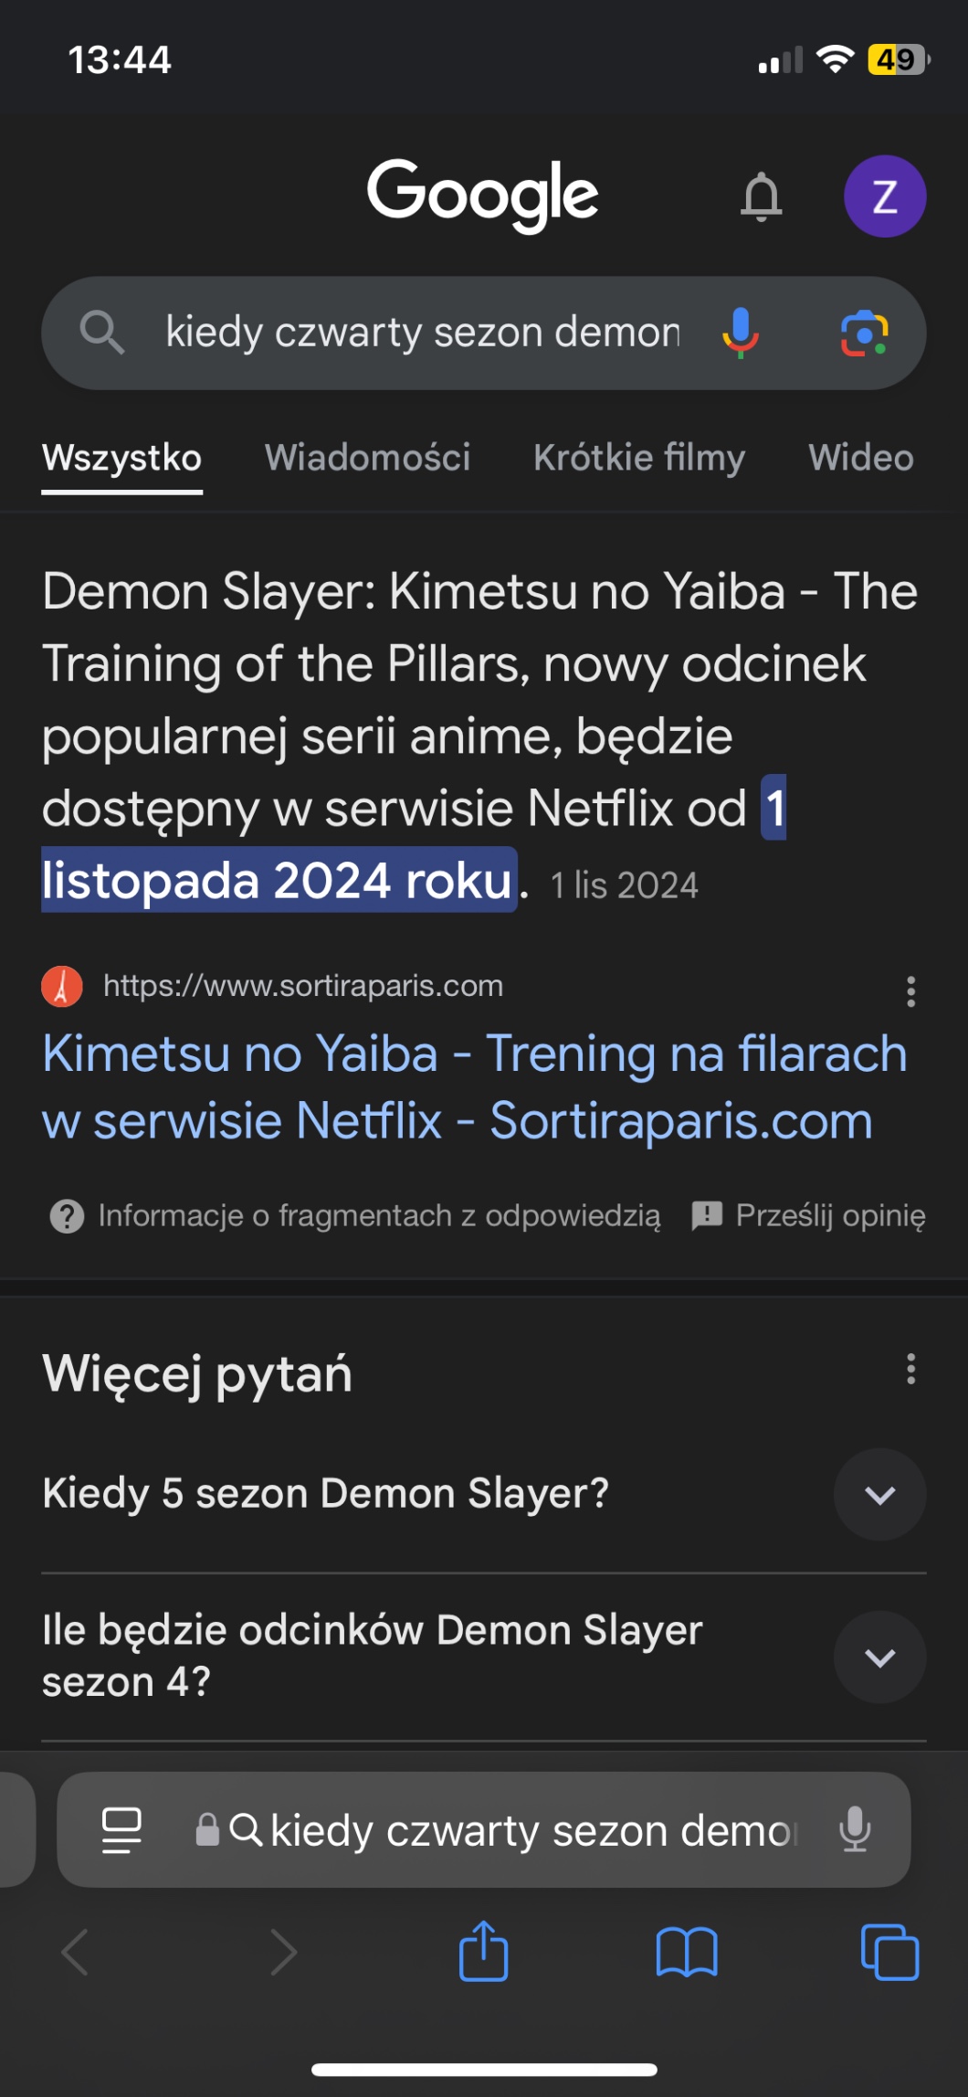Screen dimensions: 968x2097
Task: Tap the Google notifications bell icon
Action: click(x=761, y=196)
